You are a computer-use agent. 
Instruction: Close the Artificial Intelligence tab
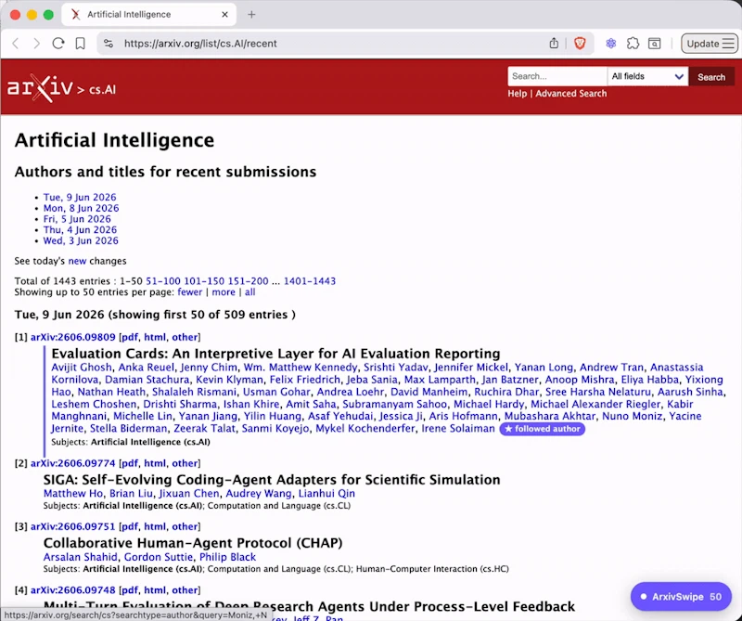[224, 15]
